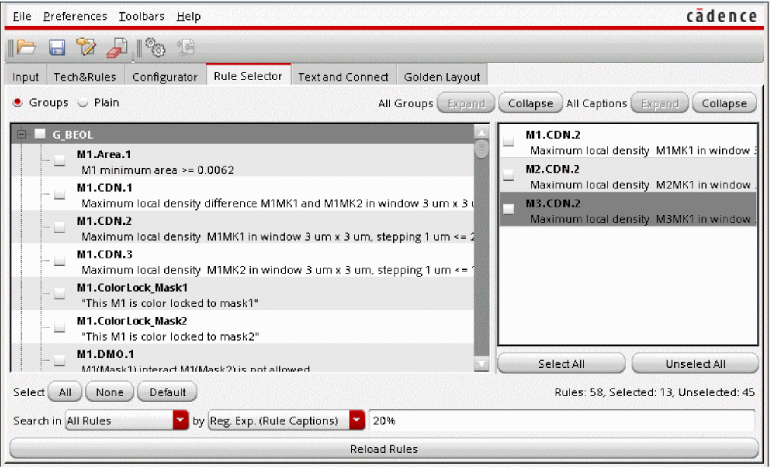This screenshot has width=770, height=469.
Task: Select M1.CDN.3 rule title in tree
Action: [105, 254]
